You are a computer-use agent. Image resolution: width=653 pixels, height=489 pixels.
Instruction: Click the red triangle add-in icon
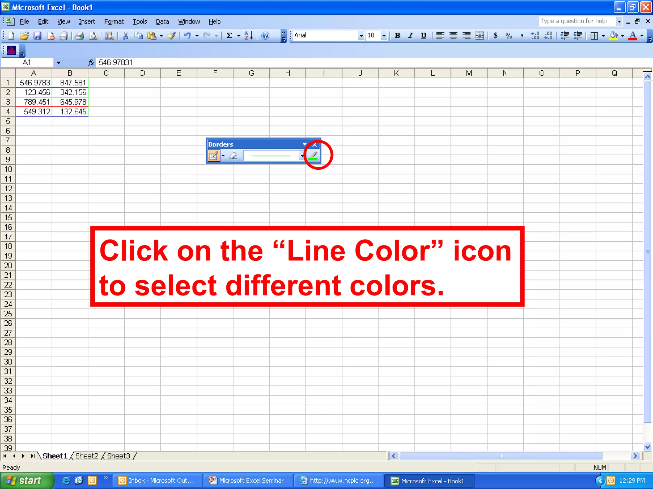pos(11,50)
